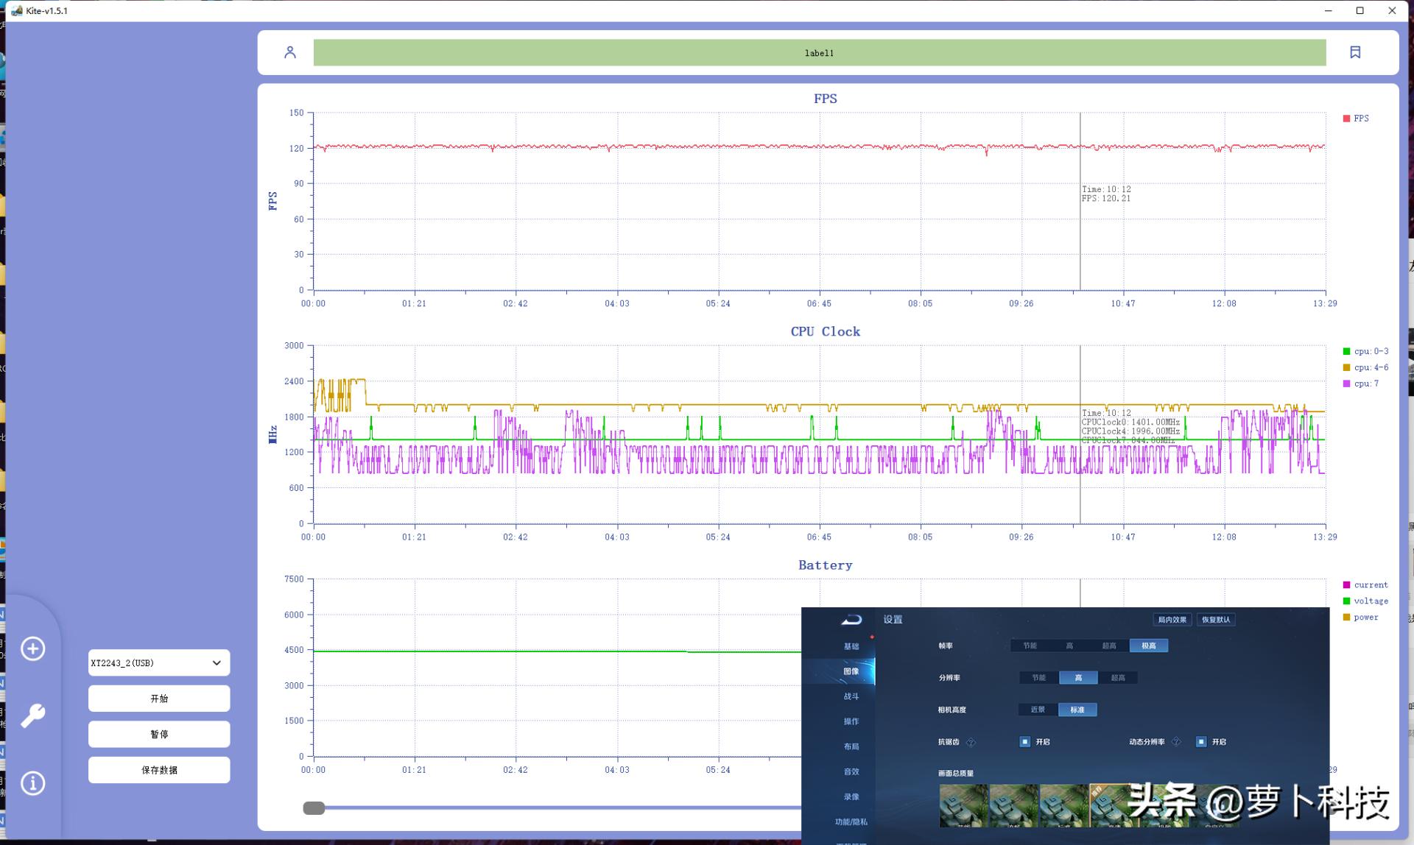
Task: Select the first 画面总质量 thumbnail
Action: [x=963, y=806]
